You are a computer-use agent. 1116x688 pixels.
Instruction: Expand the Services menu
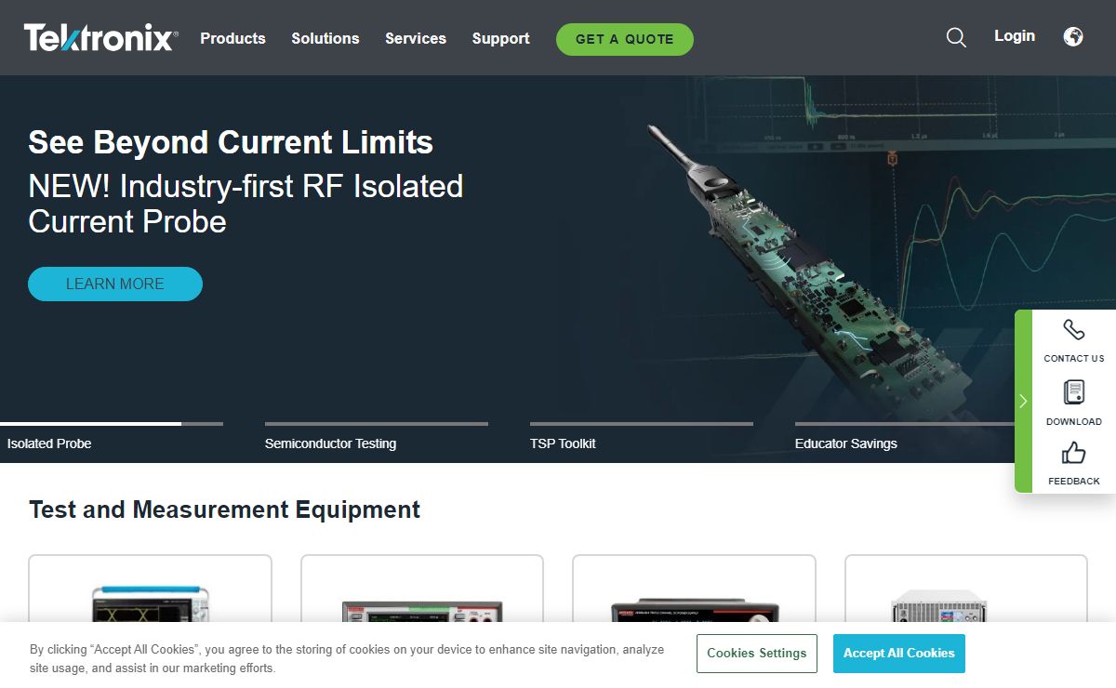point(416,38)
